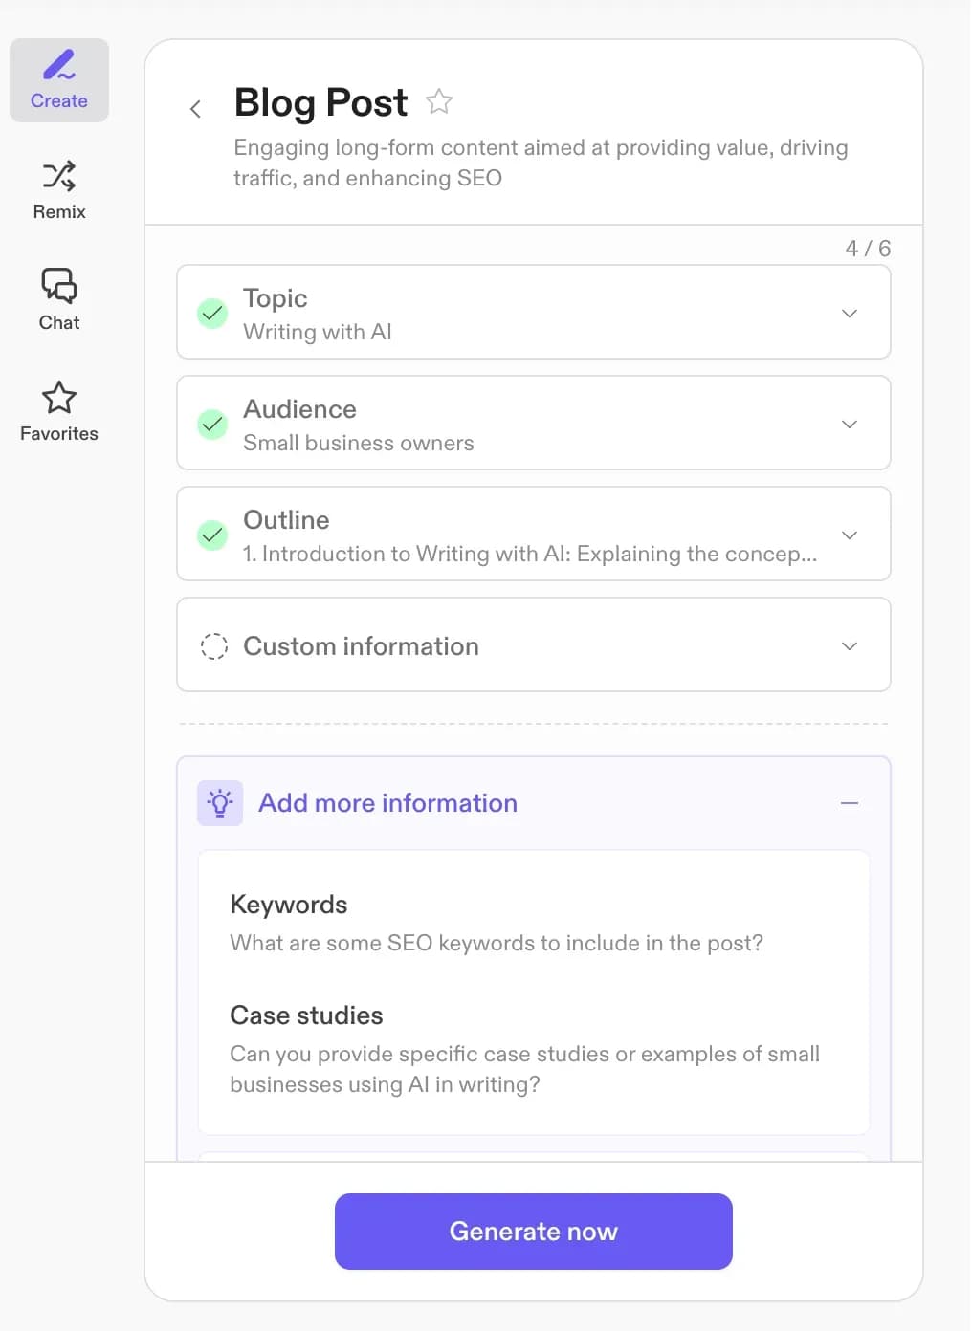Click the Custom information dashed circle
The width and height of the screenshot is (972, 1331).
(213, 646)
